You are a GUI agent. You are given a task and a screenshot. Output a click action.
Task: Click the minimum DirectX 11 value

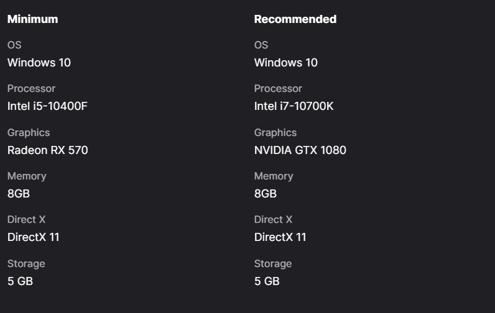pyautogui.click(x=34, y=237)
